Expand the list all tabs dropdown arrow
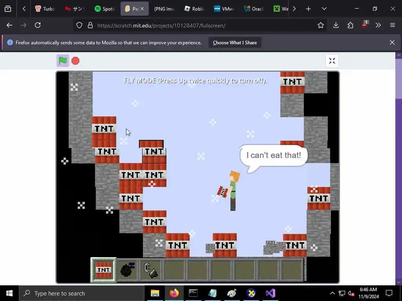 coord(324,9)
